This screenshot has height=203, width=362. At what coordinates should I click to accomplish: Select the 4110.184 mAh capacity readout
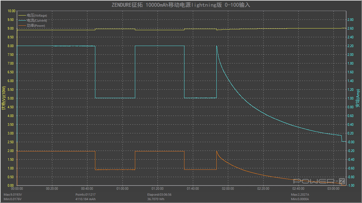point(85,199)
